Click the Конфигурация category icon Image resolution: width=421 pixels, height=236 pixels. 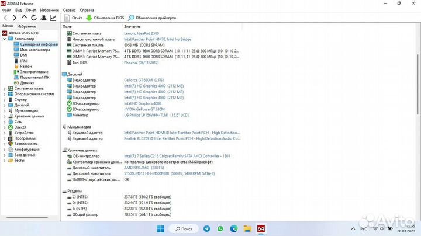[x=10, y=150]
